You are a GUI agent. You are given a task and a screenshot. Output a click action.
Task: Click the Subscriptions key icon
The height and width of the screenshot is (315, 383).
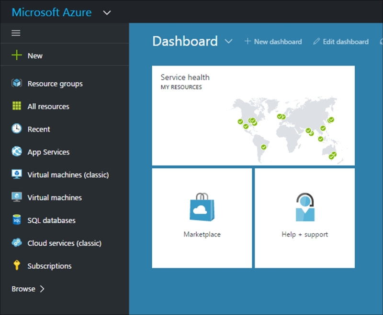(x=17, y=265)
